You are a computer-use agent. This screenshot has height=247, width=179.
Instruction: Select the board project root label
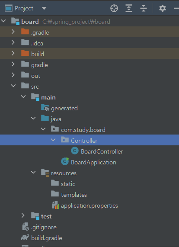click(x=30, y=22)
